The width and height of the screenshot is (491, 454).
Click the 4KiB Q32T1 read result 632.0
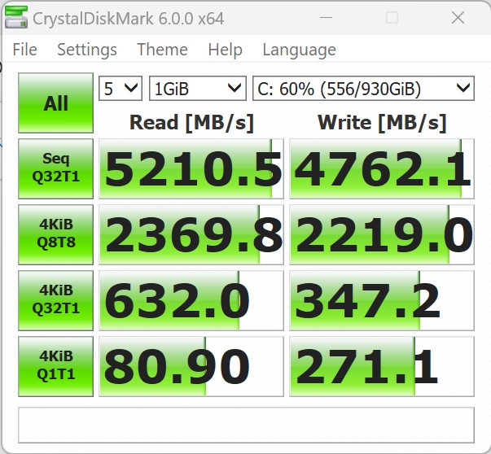[x=191, y=300]
